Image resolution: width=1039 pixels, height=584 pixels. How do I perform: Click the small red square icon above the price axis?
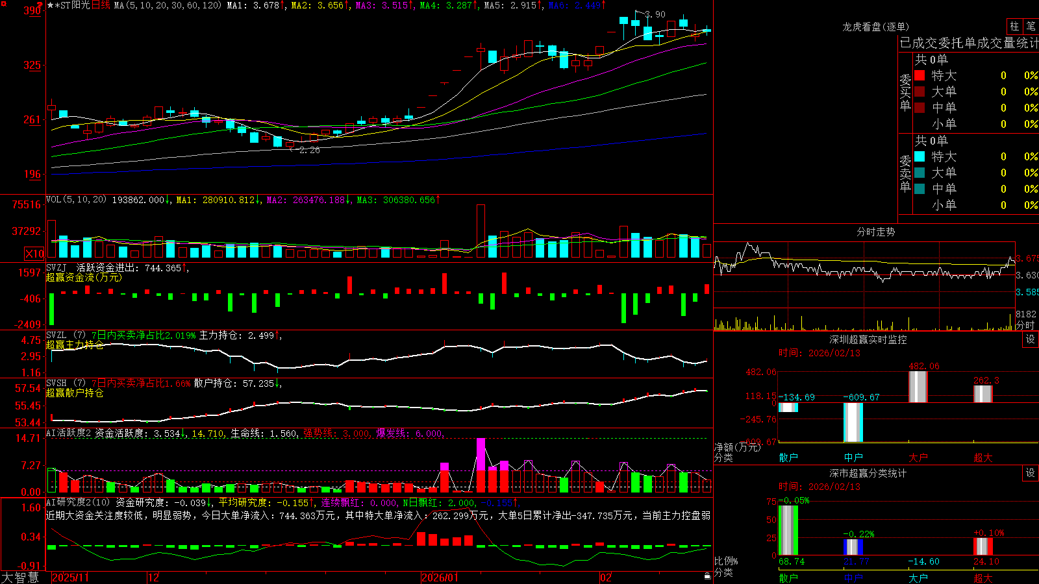(3, 3)
